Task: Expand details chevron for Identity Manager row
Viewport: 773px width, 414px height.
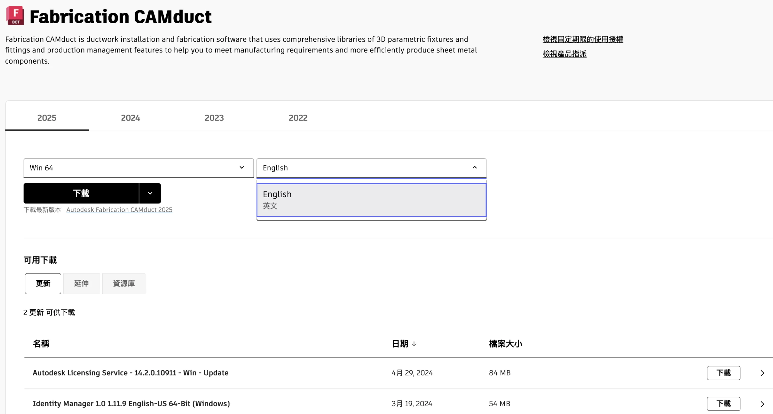Action: (762, 404)
